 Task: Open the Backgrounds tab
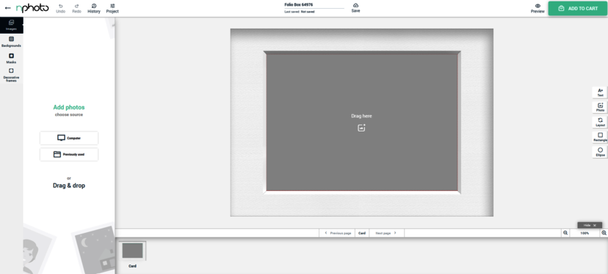click(x=11, y=42)
